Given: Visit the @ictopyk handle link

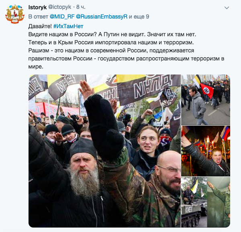Looking at the screenshot, I should (x=59, y=7).
